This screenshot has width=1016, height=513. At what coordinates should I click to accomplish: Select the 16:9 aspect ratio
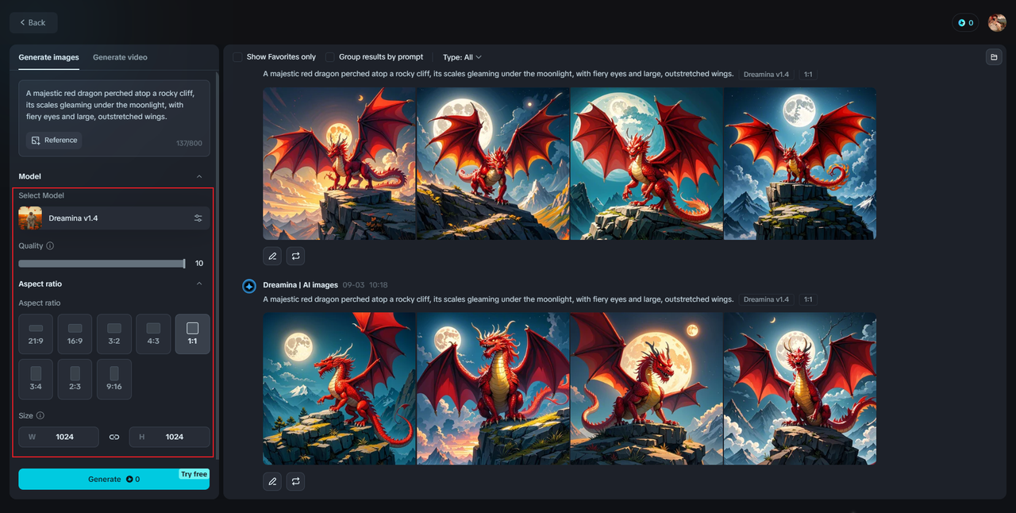coord(75,334)
